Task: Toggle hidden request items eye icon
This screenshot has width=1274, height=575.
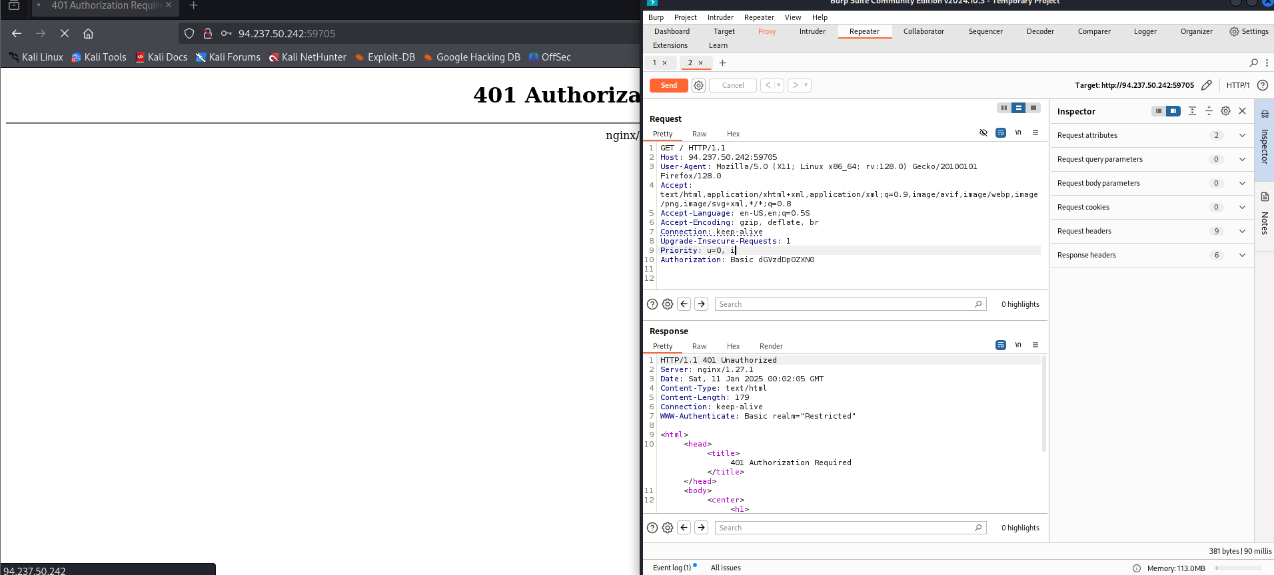Action: pos(983,133)
